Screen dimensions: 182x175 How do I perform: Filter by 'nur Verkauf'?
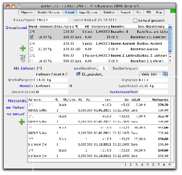point(15,107)
